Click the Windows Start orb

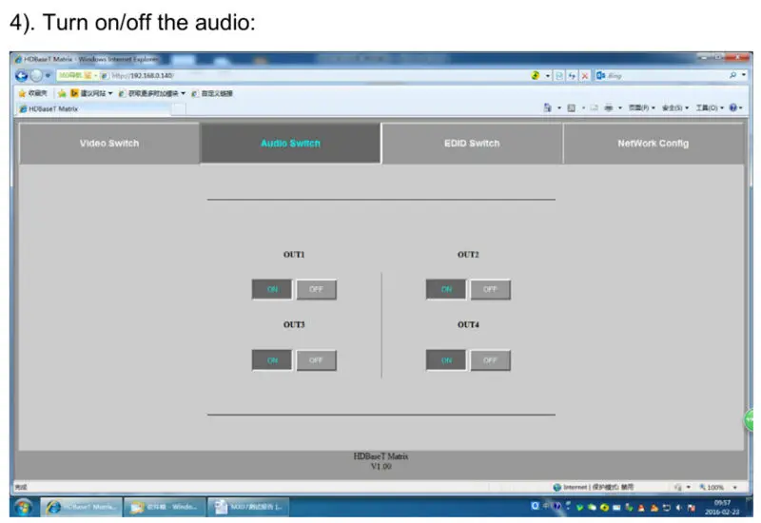(23, 507)
